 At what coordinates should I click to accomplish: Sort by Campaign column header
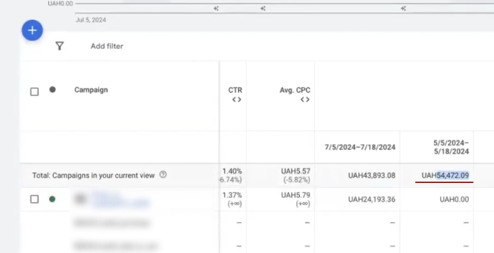click(91, 90)
